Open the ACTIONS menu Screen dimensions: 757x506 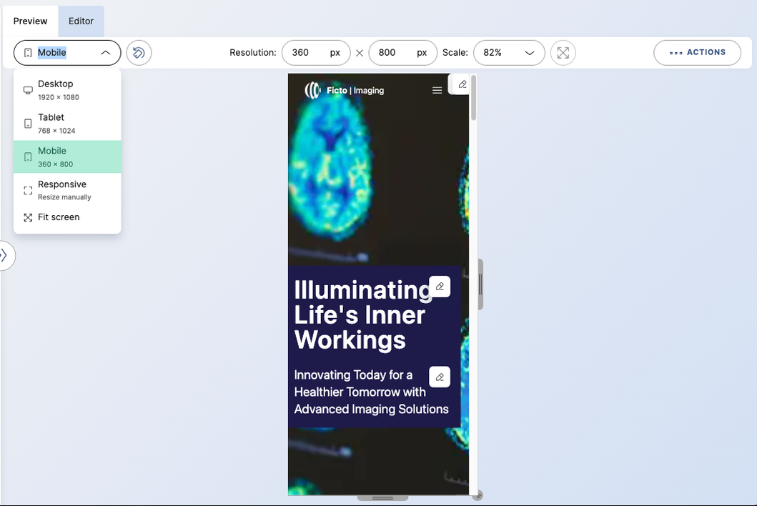(697, 52)
